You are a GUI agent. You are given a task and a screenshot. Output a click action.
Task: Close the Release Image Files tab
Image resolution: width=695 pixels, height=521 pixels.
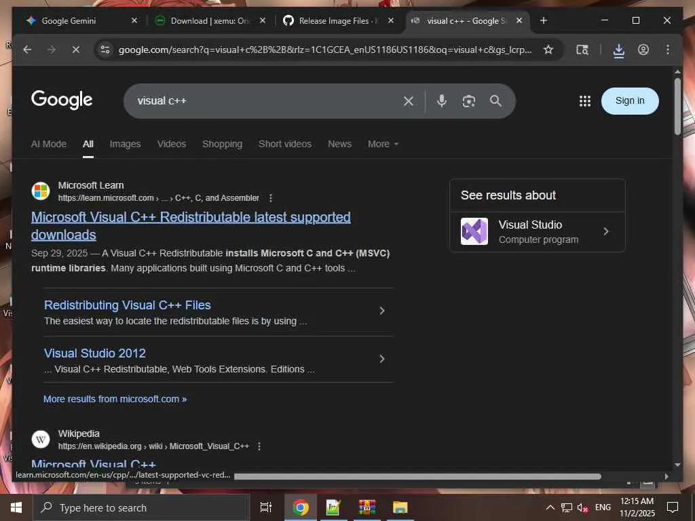pyautogui.click(x=390, y=20)
